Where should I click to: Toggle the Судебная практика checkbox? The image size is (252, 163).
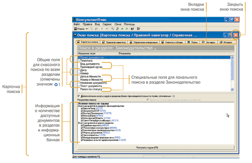tap(82, 126)
